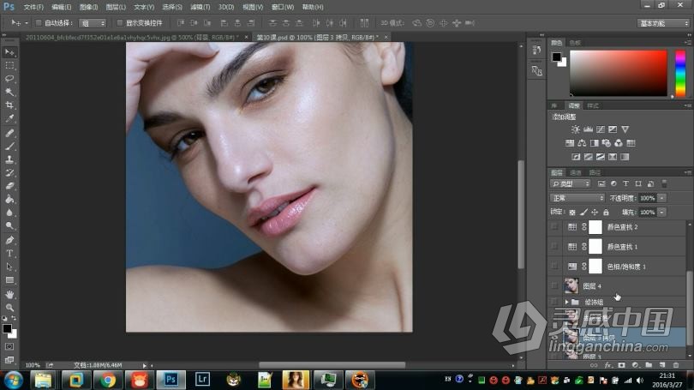The image size is (694, 390).
Task: Expand the layer group folder
Action: coord(567,302)
